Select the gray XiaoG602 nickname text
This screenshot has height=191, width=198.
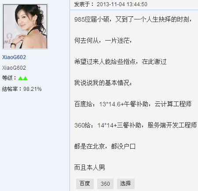[14, 68]
